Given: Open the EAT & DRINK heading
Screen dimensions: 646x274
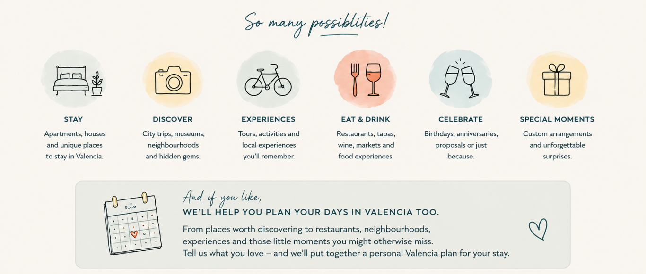Looking at the screenshot, I should (x=366, y=119).
